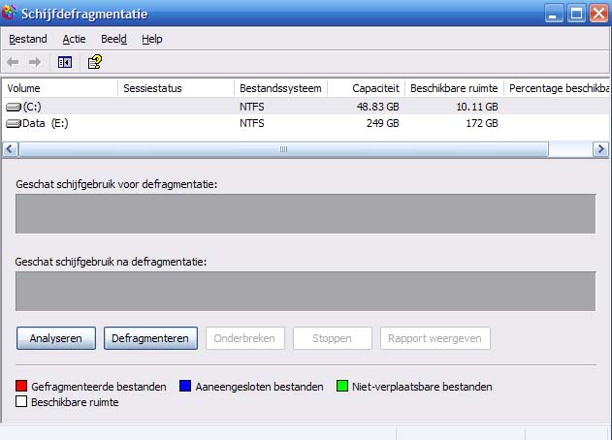Open the Bestand menu
The height and width of the screenshot is (440, 612).
pyautogui.click(x=28, y=39)
